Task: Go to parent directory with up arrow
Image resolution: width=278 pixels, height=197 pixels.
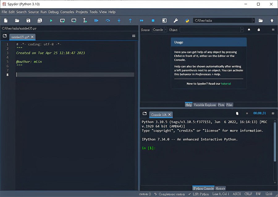Action: pyautogui.click(x=272, y=20)
